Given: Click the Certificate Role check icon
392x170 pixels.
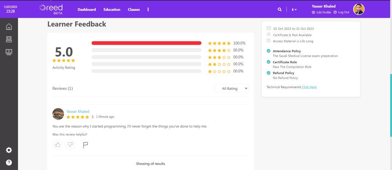Looking at the screenshot, I should pos(268,62).
